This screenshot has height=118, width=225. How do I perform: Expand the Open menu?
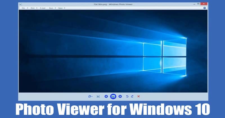click(x=62, y=8)
